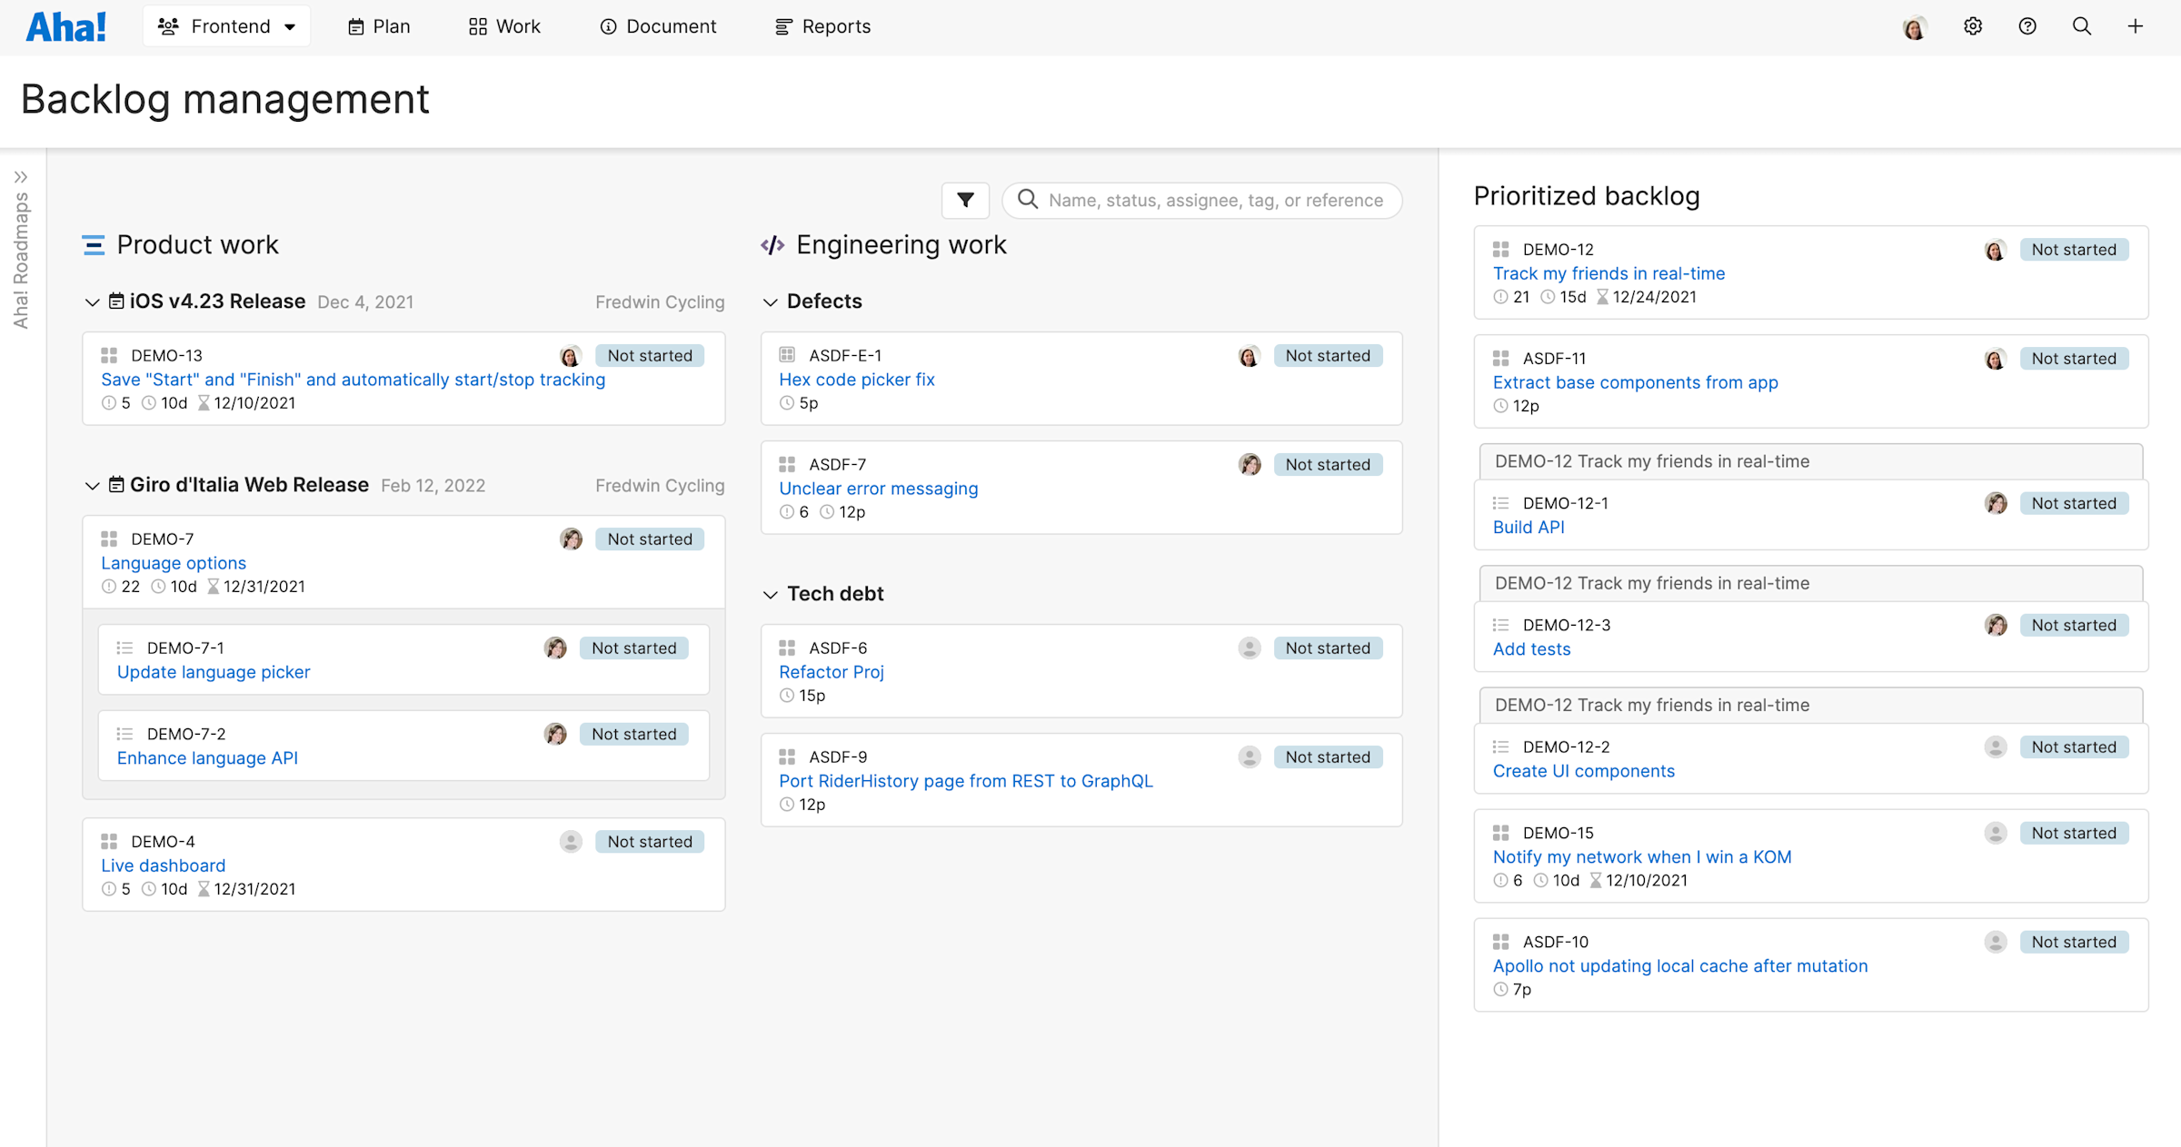Open global search with the magnifier icon
Viewport: 2181px width, 1147px height.
tap(2081, 26)
